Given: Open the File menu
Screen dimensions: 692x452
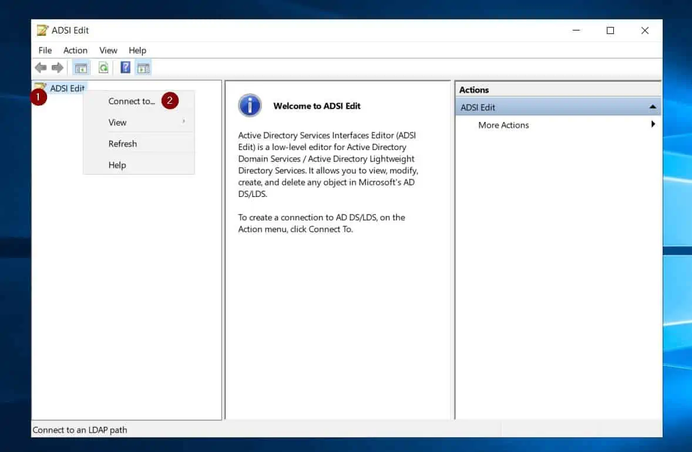Looking at the screenshot, I should [45, 50].
